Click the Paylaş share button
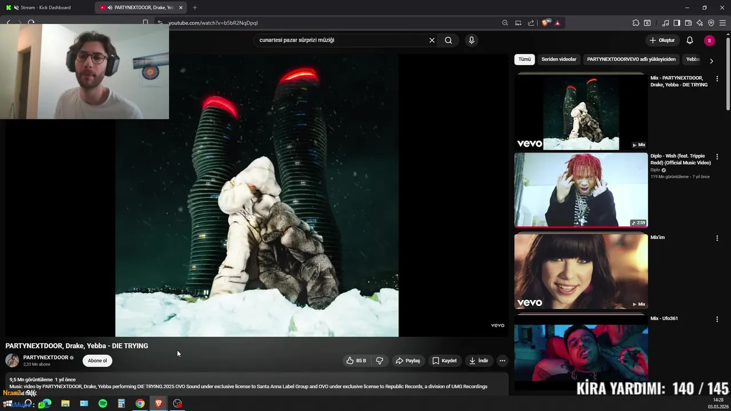This screenshot has height=411, width=731. (408, 361)
